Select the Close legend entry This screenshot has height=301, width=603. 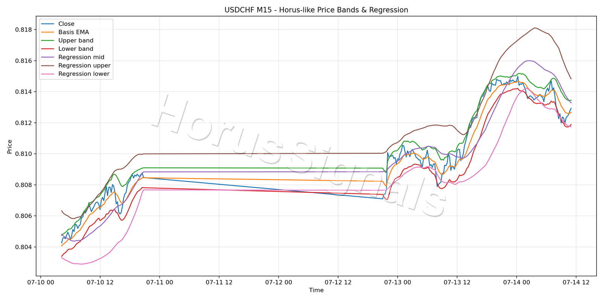tap(58, 24)
